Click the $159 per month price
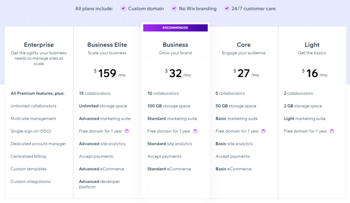 [109, 73]
